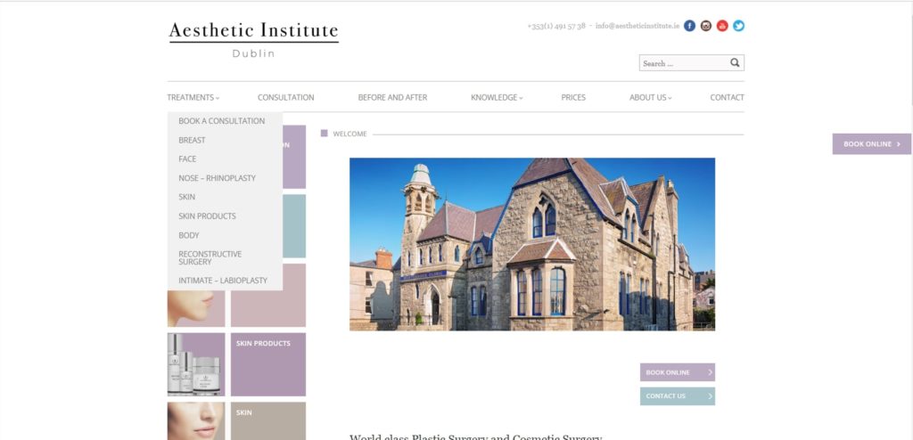Choose Skin entry in Treatments dropdown
This screenshot has width=913, height=440.
point(187,198)
